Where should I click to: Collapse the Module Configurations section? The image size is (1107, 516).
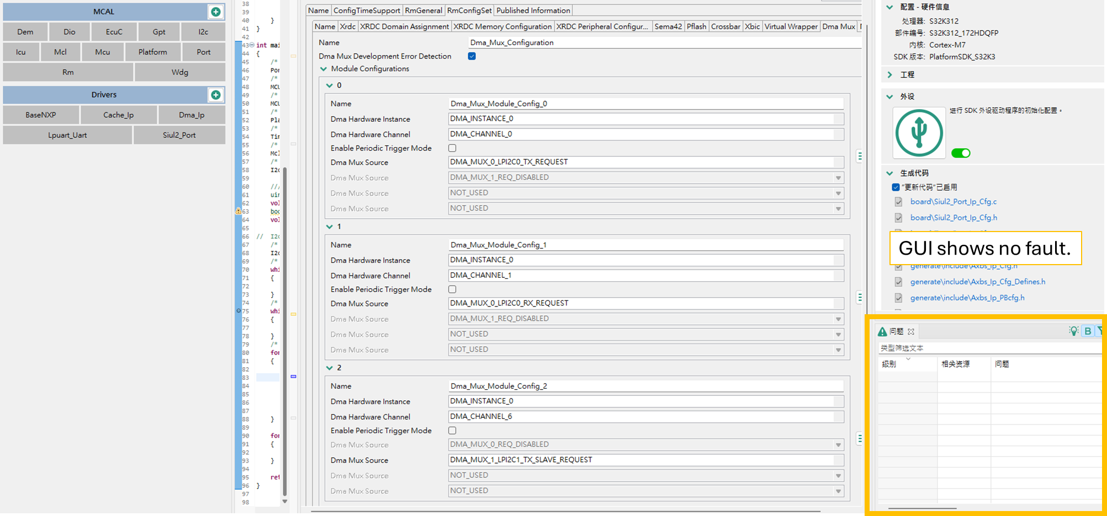(324, 69)
